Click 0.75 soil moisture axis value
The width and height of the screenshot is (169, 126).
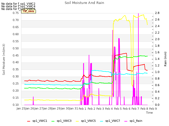coord(16,13)
